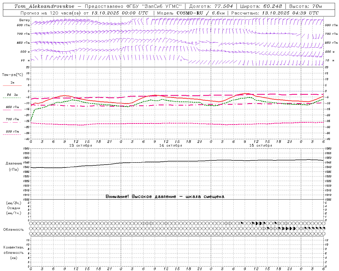Click the '14 октября' date label
Viewport: 339px width, 271px height.
[x=171, y=146]
